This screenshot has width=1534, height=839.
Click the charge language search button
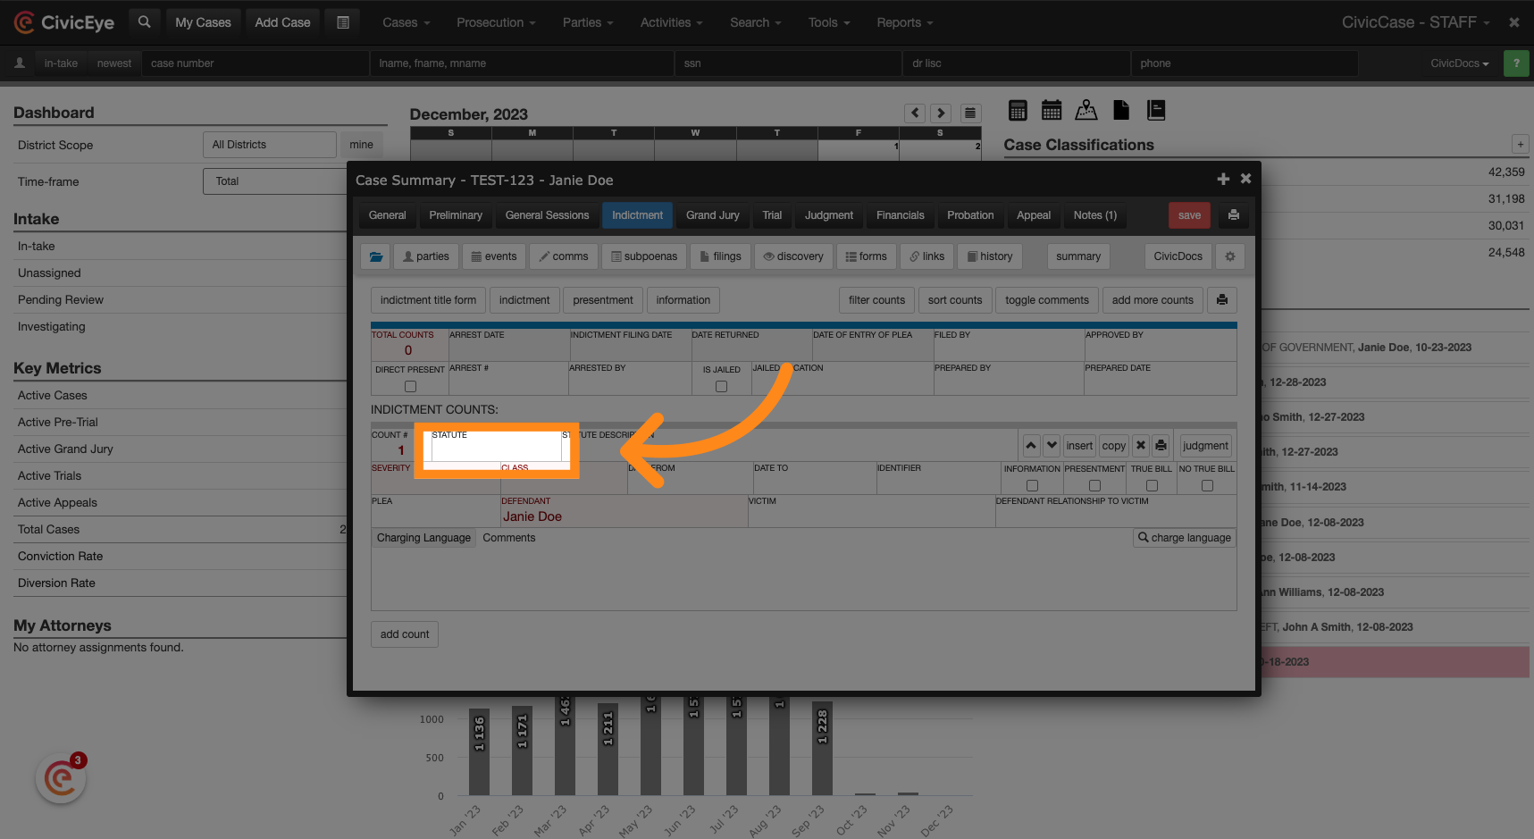click(1185, 538)
